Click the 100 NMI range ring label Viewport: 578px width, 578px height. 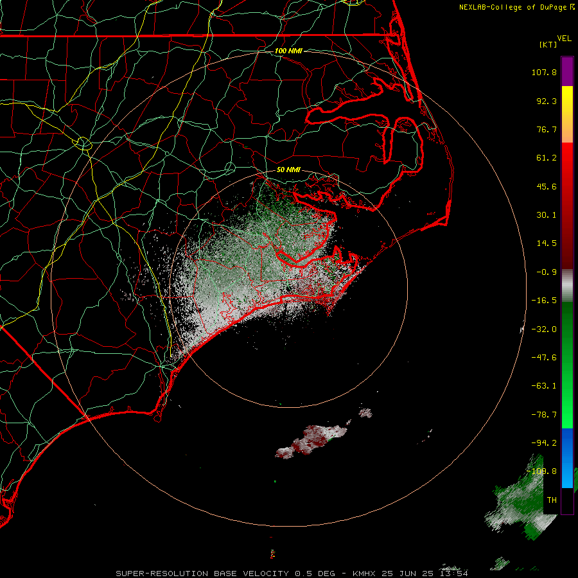pyautogui.click(x=288, y=51)
